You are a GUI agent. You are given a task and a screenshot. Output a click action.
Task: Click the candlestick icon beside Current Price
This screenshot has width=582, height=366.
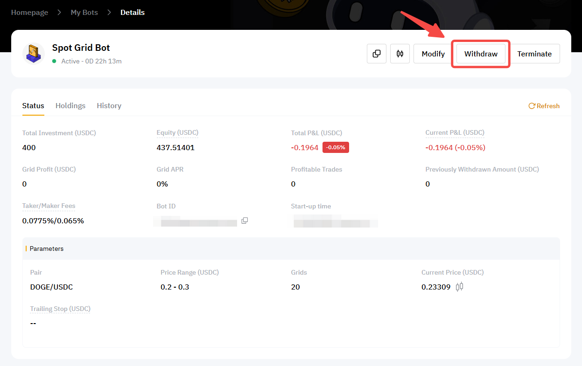[x=459, y=287]
